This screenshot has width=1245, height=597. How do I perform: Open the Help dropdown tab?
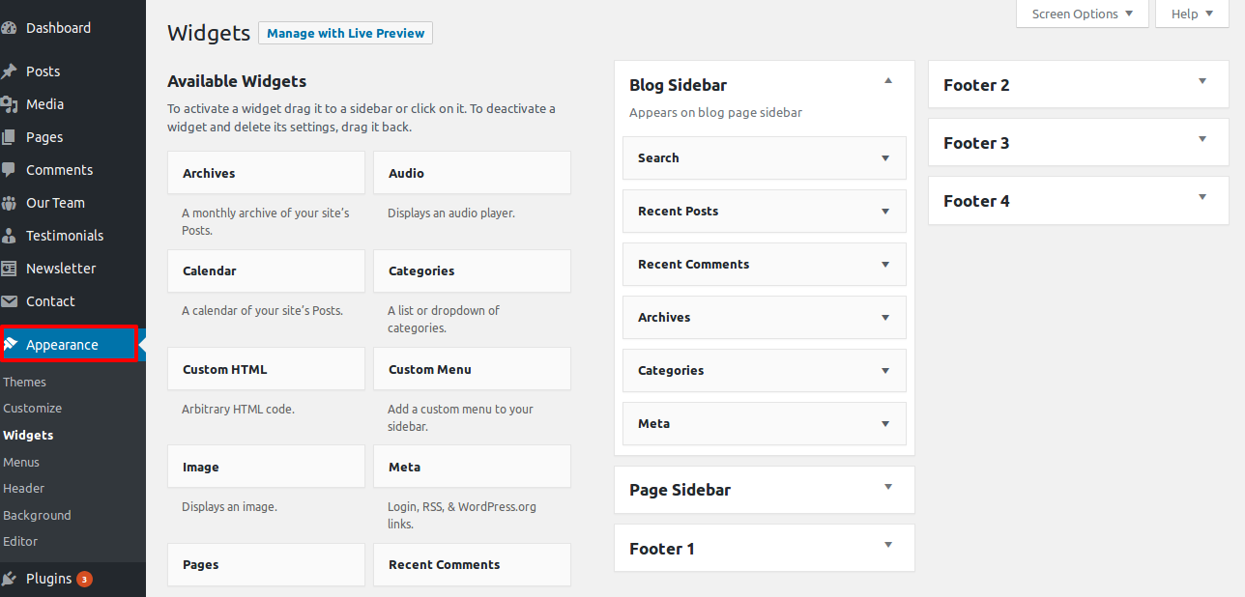click(1191, 14)
